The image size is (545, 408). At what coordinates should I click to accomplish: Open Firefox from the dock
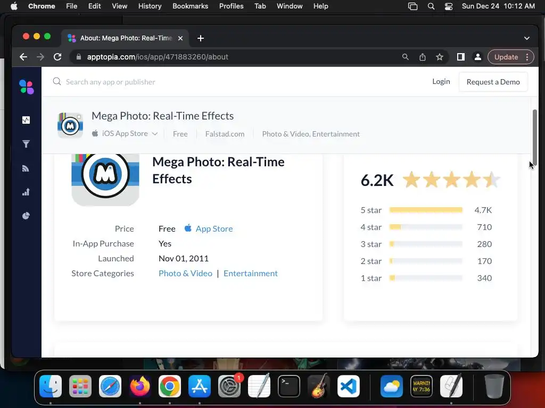click(x=140, y=386)
